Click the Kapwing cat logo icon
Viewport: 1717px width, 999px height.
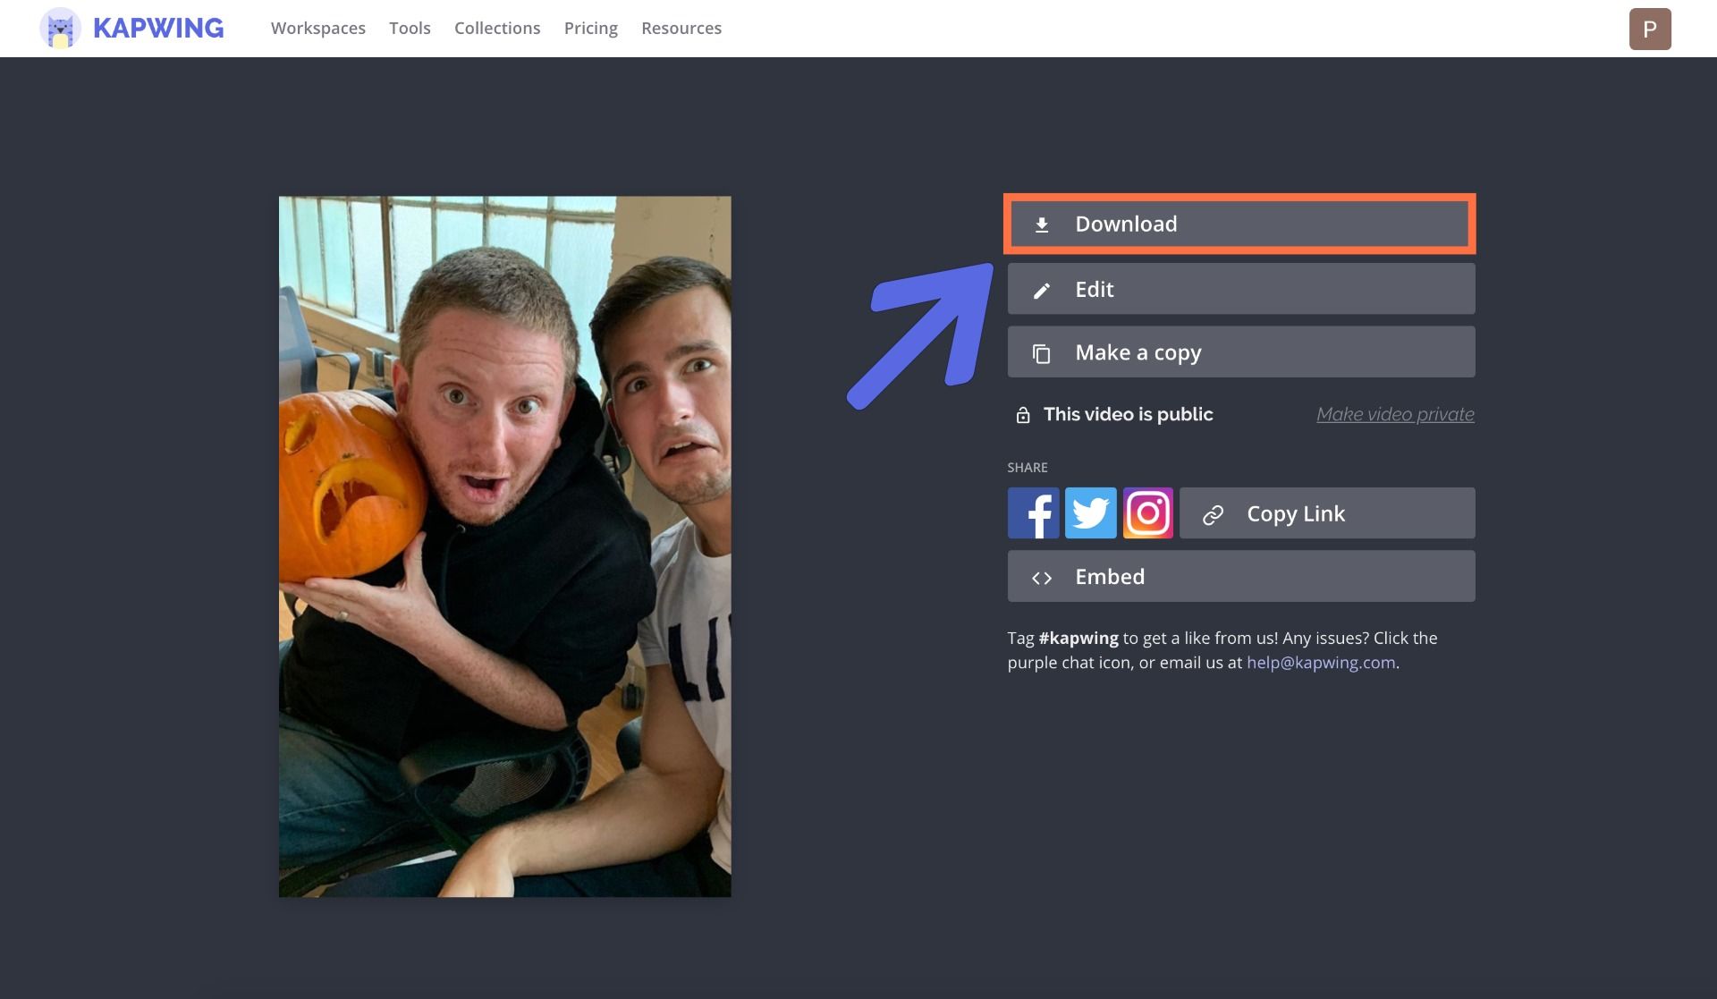pyautogui.click(x=60, y=28)
